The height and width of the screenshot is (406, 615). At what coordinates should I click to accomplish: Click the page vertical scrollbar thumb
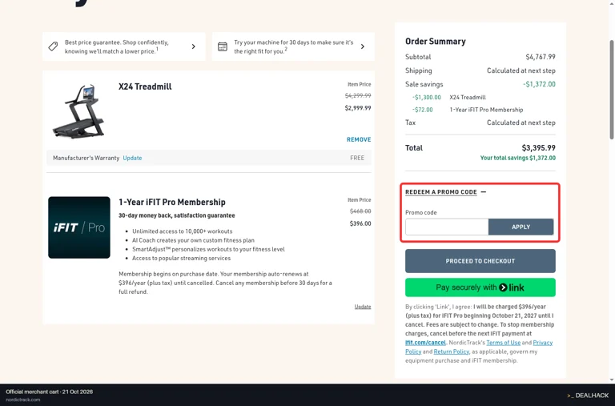(612, 90)
